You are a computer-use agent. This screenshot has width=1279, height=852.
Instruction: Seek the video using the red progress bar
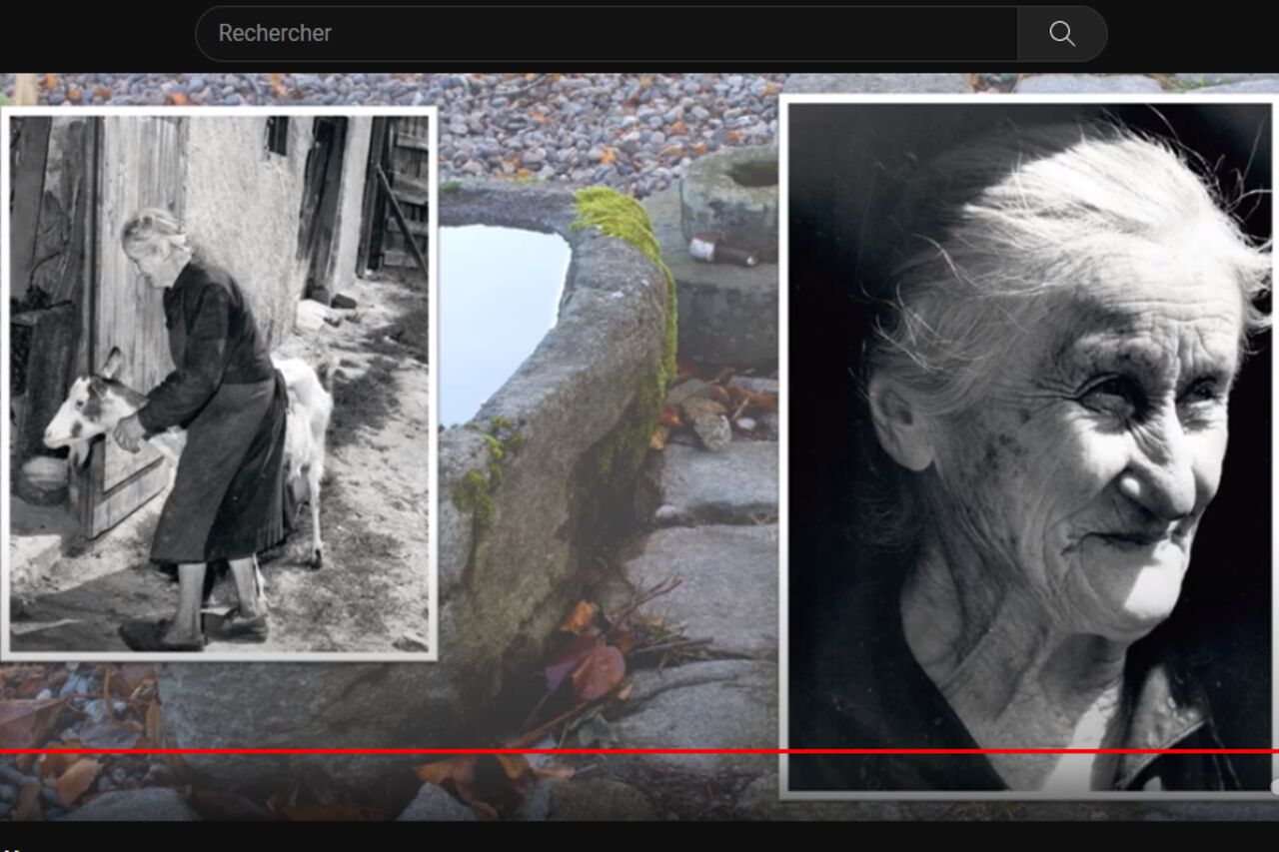pyautogui.click(x=639, y=751)
